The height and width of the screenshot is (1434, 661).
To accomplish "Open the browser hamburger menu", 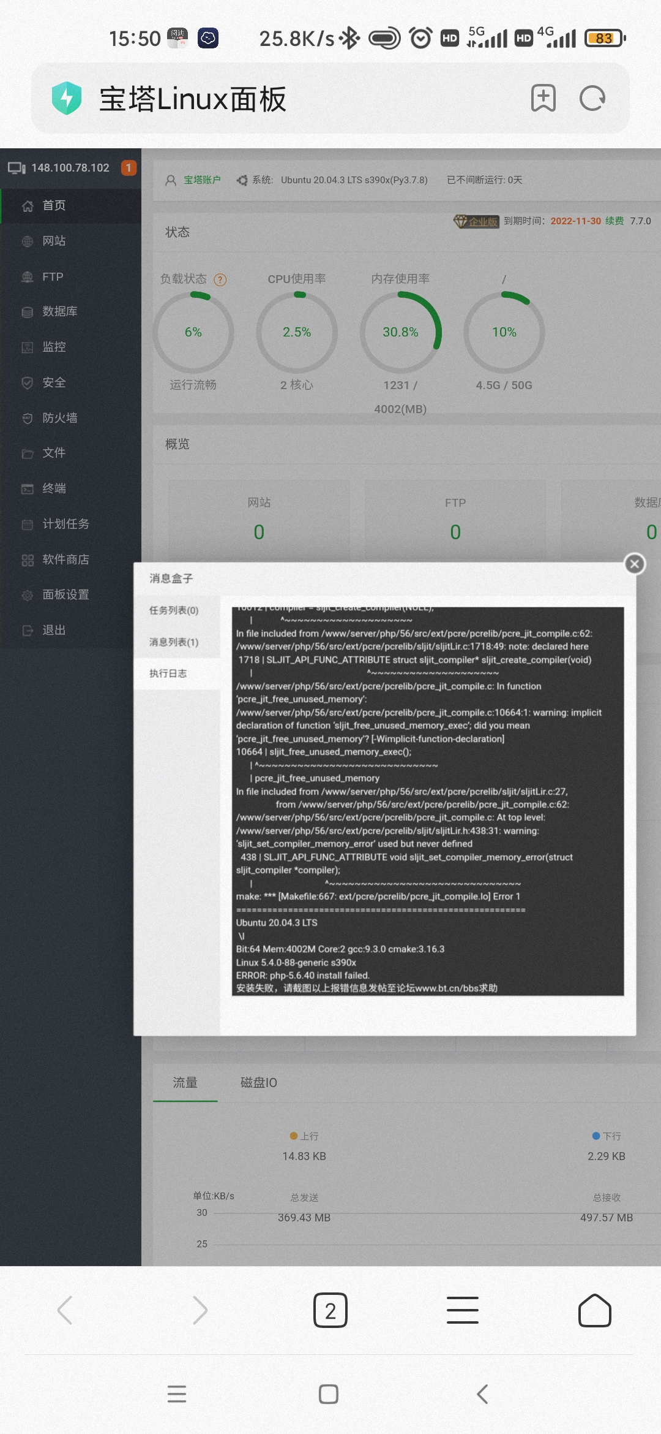I will point(463,1310).
